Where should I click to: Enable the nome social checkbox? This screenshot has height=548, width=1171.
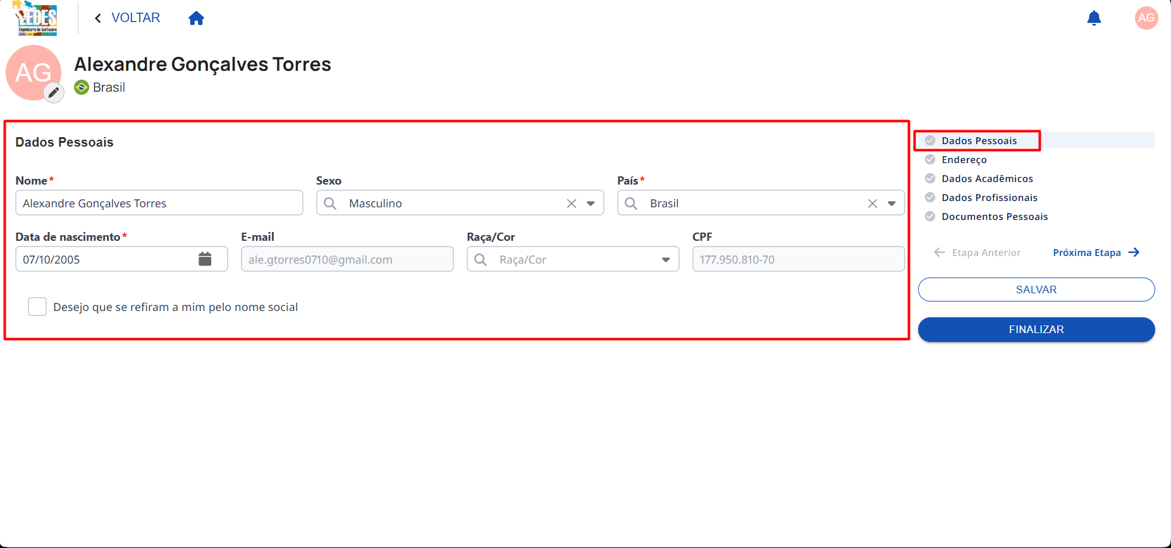37,307
